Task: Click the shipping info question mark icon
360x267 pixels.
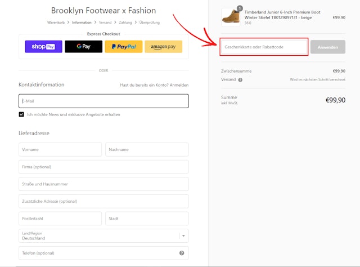Action: (x=240, y=80)
